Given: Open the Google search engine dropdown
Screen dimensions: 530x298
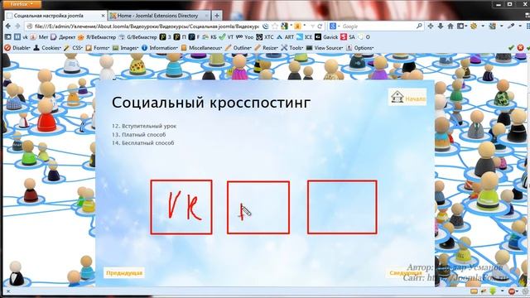Looking at the screenshot, I should tap(335, 26).
